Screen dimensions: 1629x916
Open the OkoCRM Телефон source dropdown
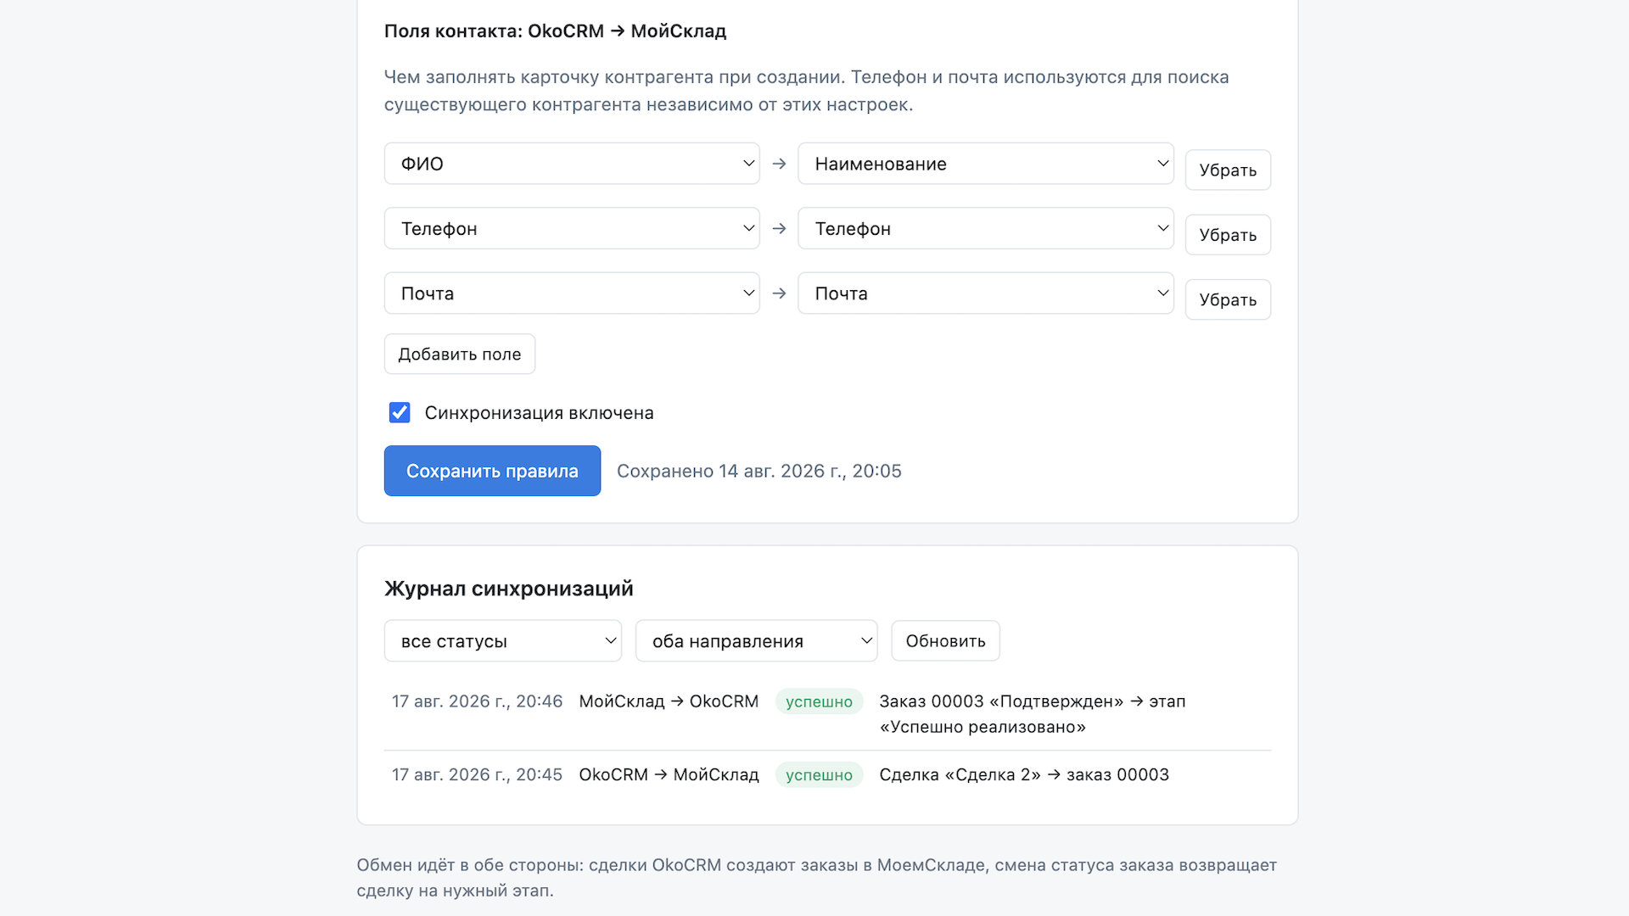(x=572, y=228)
